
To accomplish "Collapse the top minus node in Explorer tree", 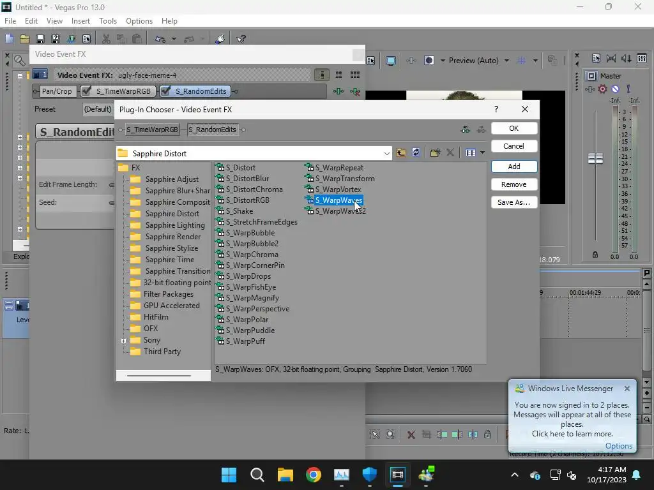I will [x=20, y=77].
